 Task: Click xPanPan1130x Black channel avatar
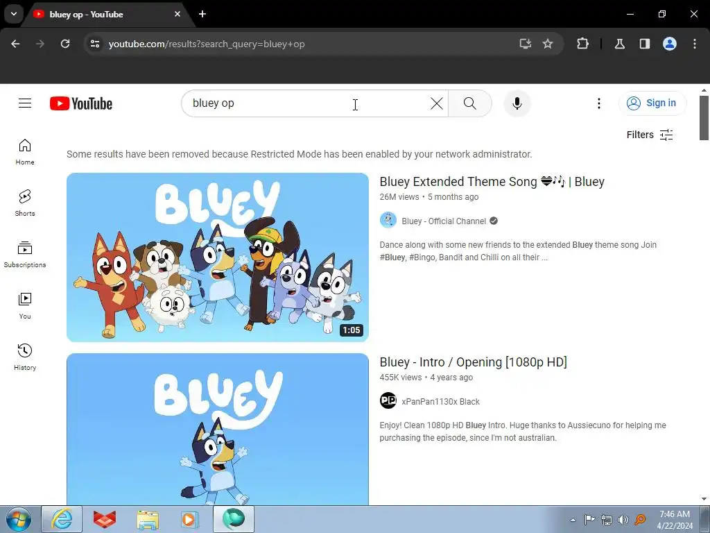click(x=388, y=400)
